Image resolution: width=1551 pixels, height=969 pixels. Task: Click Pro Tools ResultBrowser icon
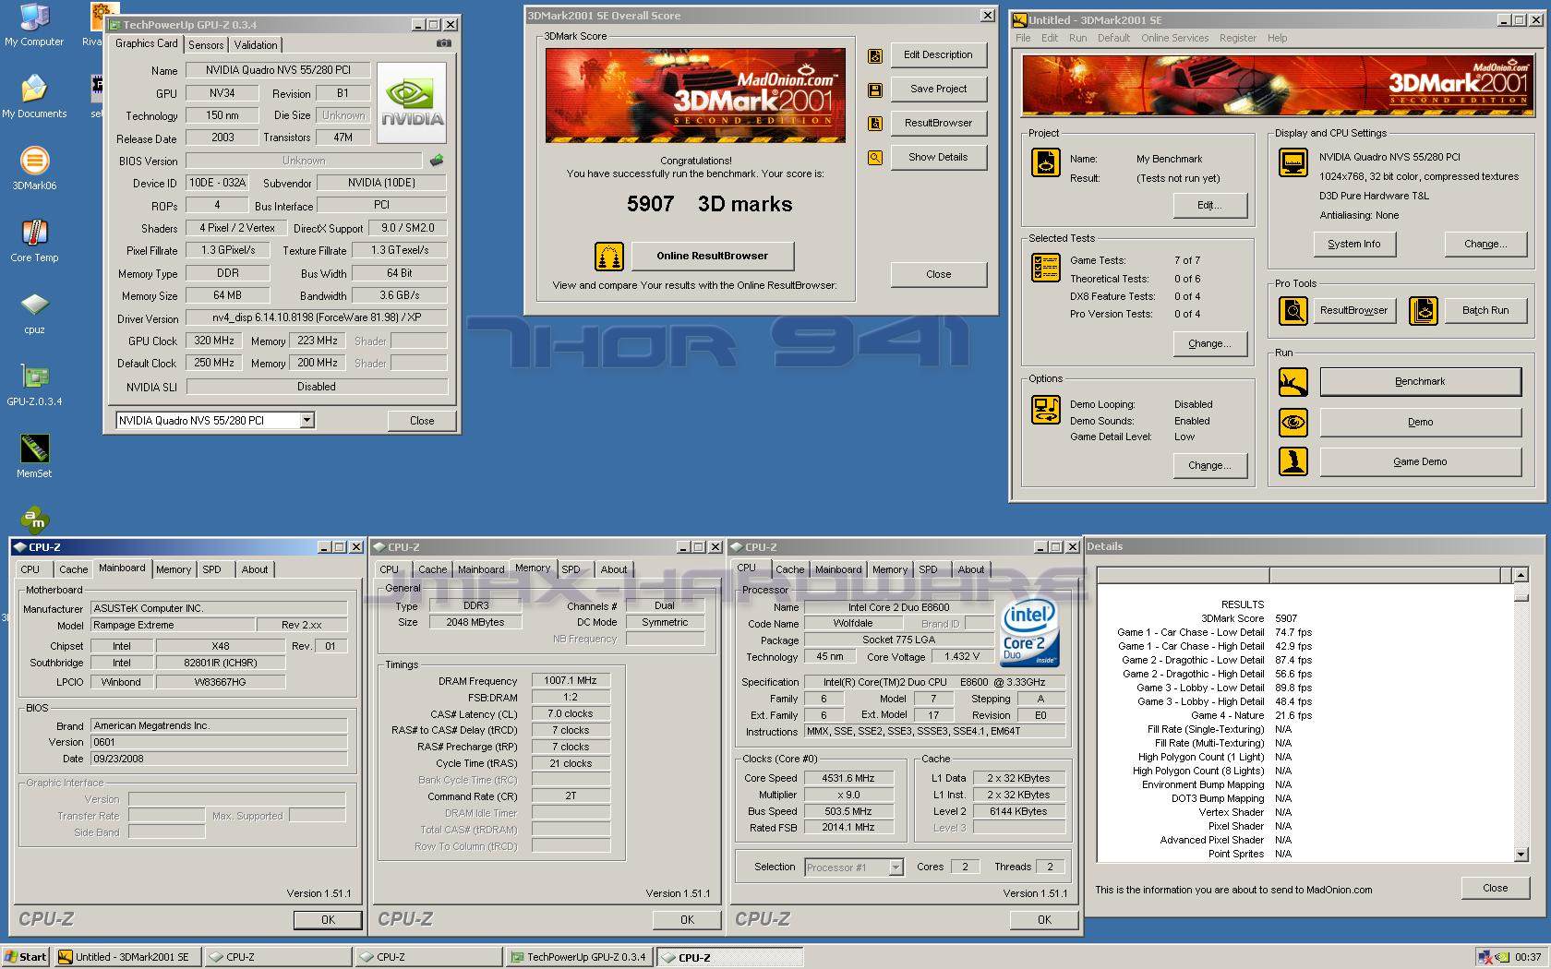[1293, 311]
